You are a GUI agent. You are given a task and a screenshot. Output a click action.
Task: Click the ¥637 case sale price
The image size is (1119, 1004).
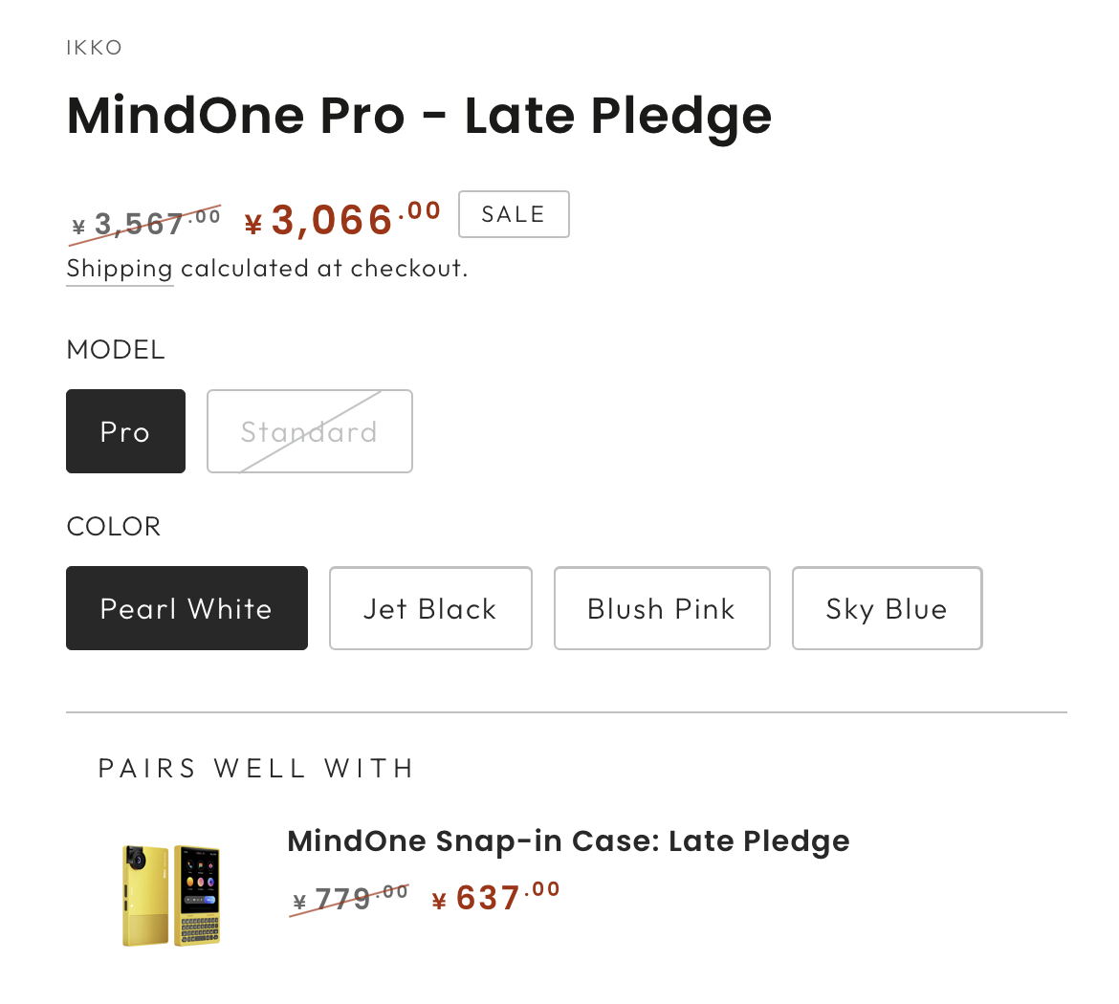coord(496,898)
